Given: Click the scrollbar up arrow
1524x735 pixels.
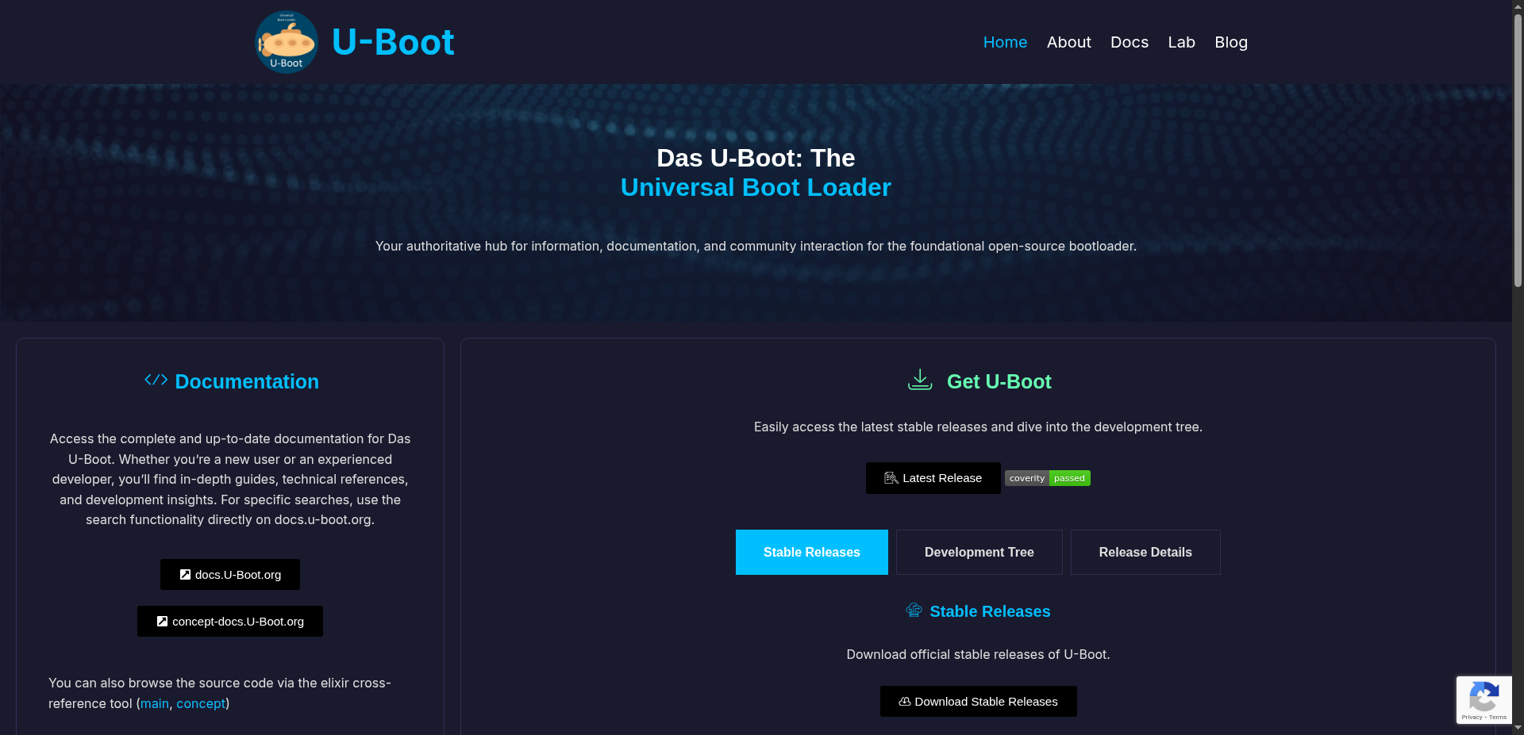Looking at the screenshot, I should (1518, 6).
